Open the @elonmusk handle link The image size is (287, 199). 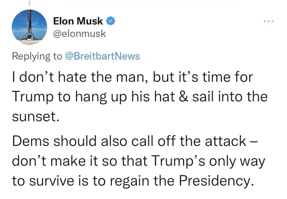(80, 34)
